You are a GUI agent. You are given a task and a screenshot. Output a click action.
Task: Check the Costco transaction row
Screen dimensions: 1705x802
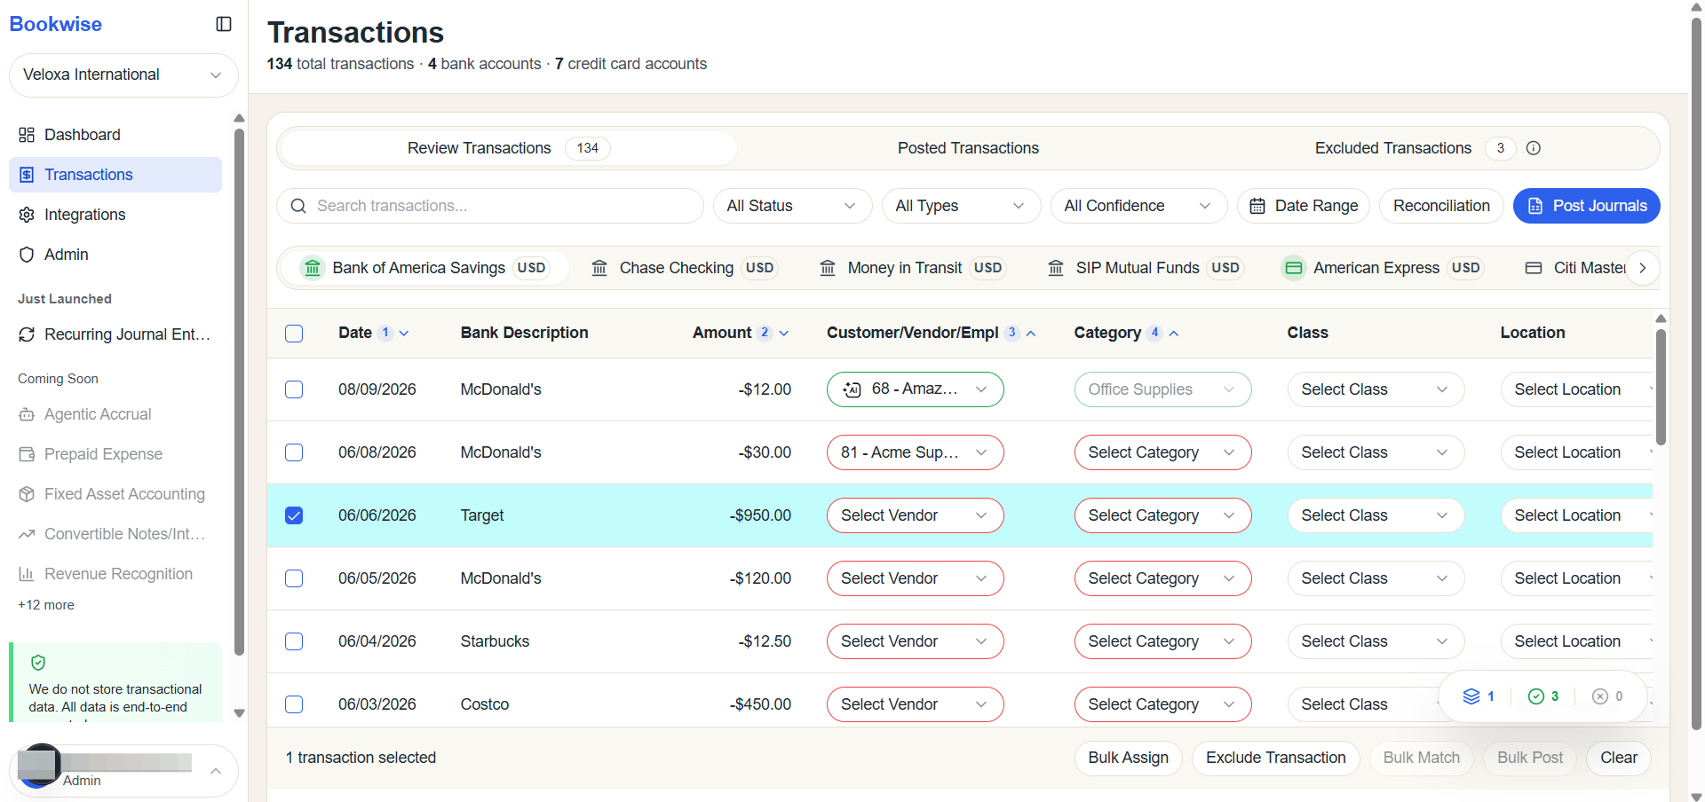point(294,704)
